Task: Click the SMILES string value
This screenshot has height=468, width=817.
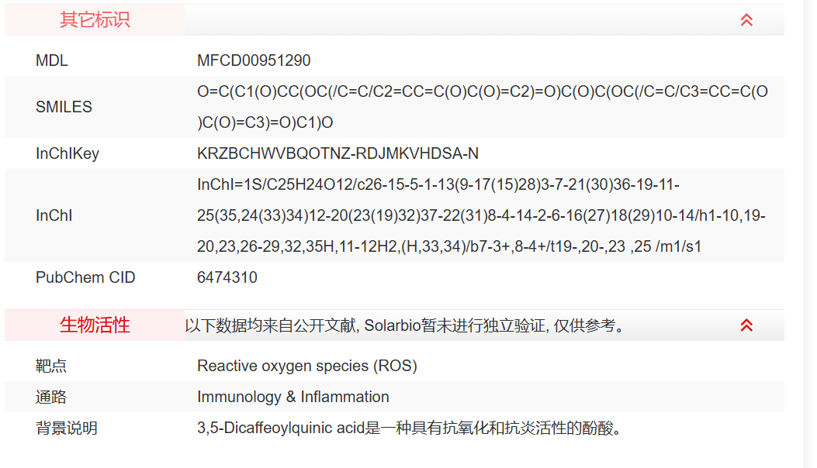Action: 481,107
